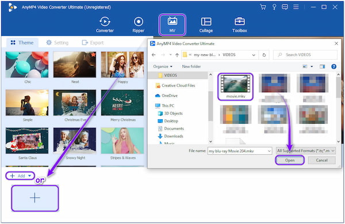Pick the Christmas Eve theme
The height and width of the screenshot is (224, 345).
(75, 103)
